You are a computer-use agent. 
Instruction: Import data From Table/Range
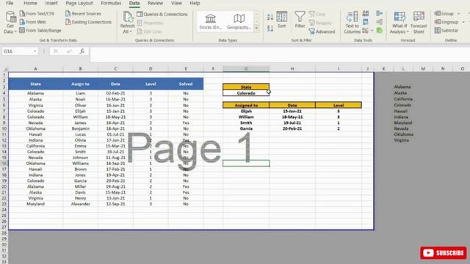pyautogui.click(x=40, y=30)
